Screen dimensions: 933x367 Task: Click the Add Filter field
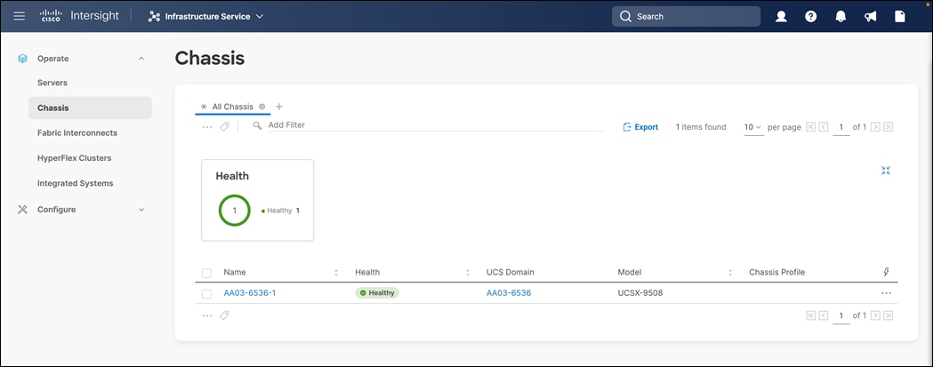pyautogui.click(x=427, y=125)
